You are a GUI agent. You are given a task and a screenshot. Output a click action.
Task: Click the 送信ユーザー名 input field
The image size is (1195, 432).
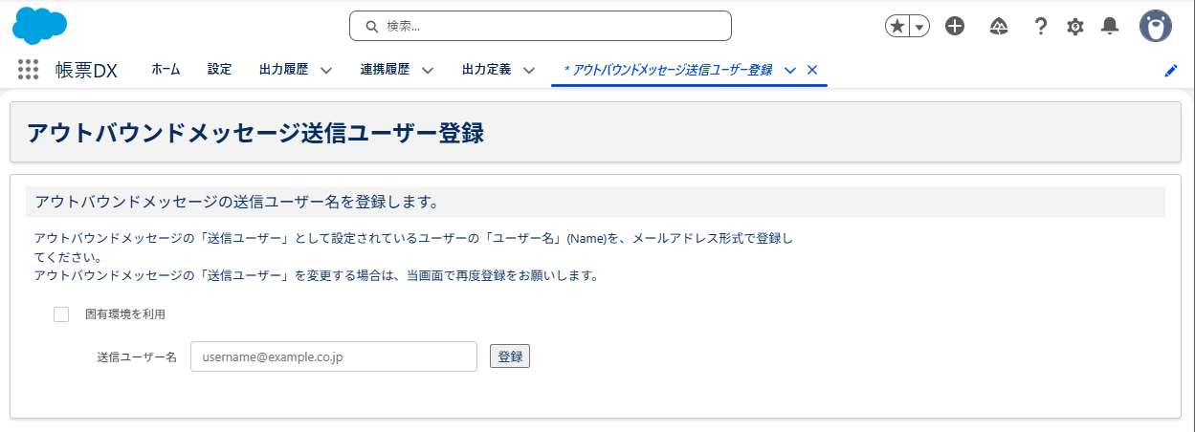pyautogui.click(x=334, y=356)
